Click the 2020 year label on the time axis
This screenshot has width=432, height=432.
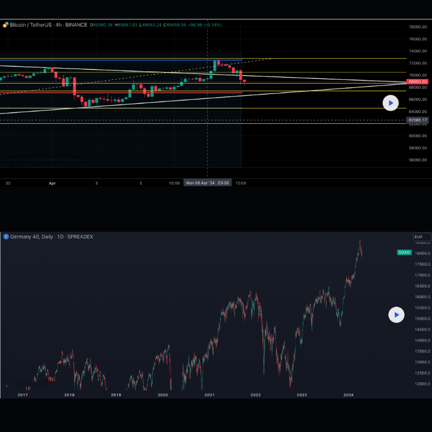point(163,395)
